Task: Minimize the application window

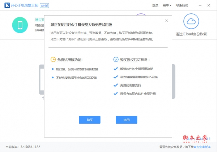Action: tap(200, 5)
